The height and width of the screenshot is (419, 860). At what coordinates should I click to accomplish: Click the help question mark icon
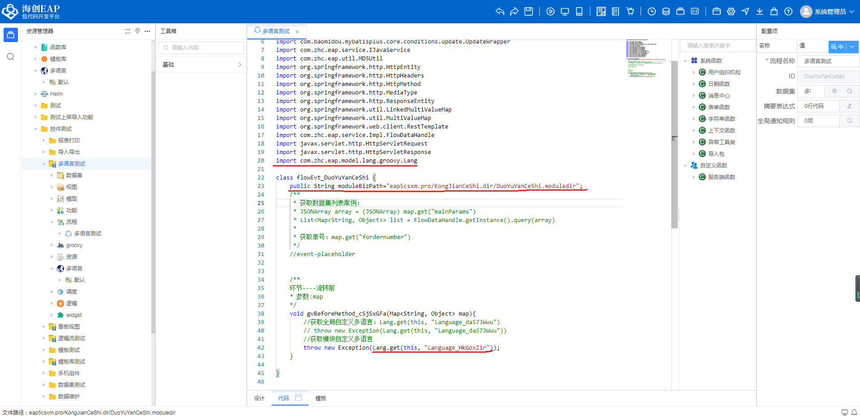788,12
